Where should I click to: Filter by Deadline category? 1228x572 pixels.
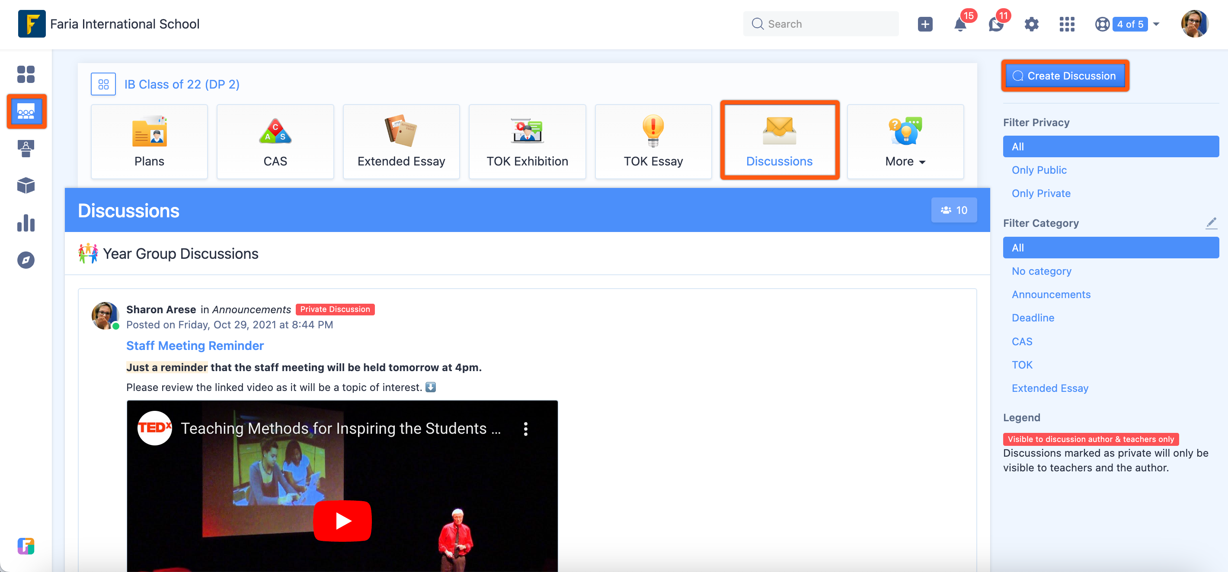[1033, 318]
